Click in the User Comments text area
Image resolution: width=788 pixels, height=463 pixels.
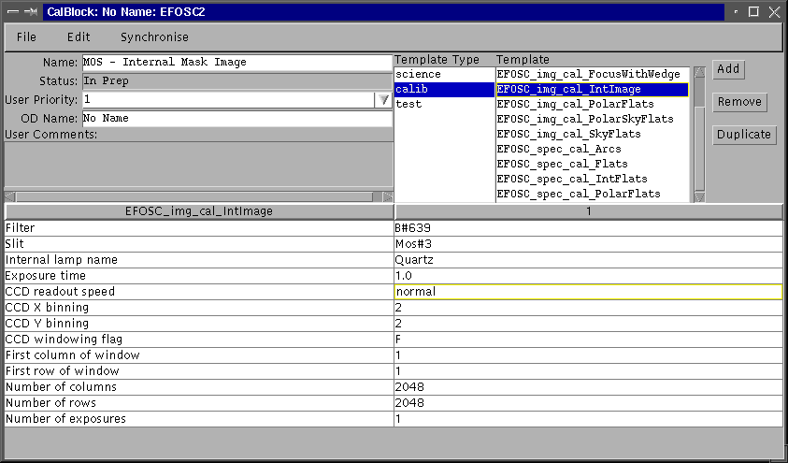(x=198, y=166)
